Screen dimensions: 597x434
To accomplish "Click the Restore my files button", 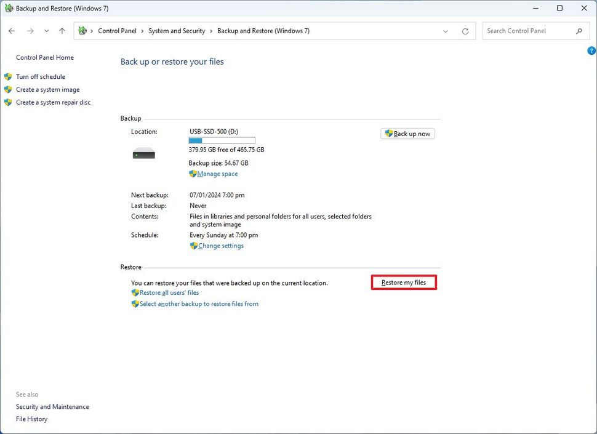I will 404,282.
